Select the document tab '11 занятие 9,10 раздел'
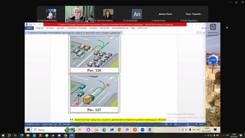Image resolution: width=245 pixels, height=138 pixels. (73, 33)
